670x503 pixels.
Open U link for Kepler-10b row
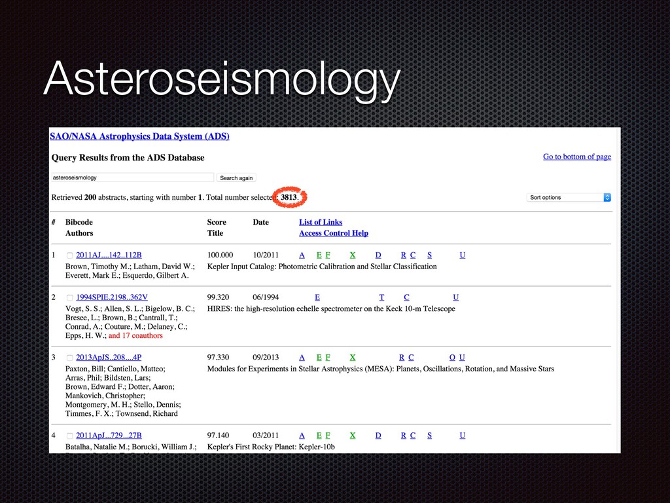[x=463, y=436]
